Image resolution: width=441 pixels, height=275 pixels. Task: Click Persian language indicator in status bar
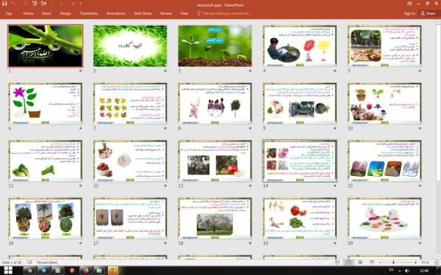coord(47,263)
